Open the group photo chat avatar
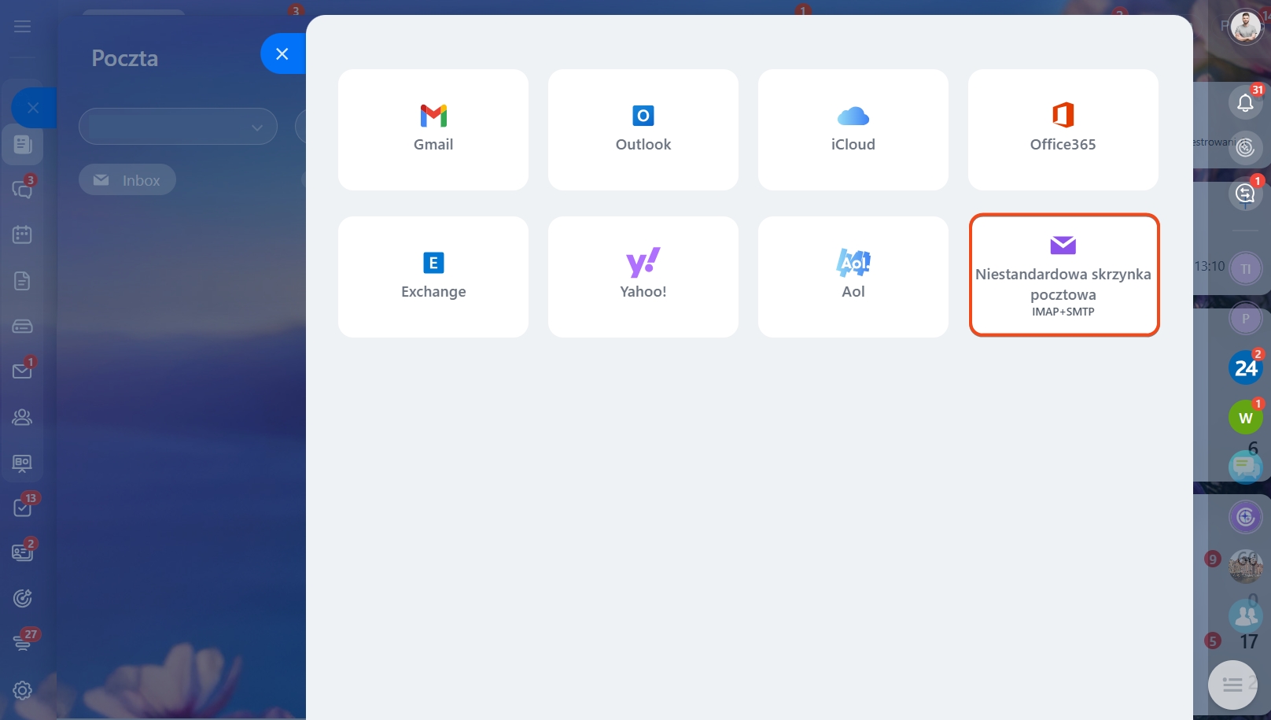This screenshot has height=720, width=1271. pos(1246,567)
